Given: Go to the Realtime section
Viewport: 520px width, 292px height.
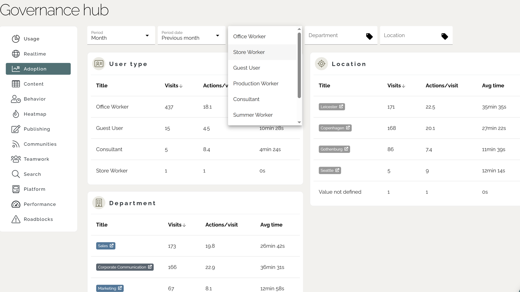Looking at the screenshot, I should 38,54.
